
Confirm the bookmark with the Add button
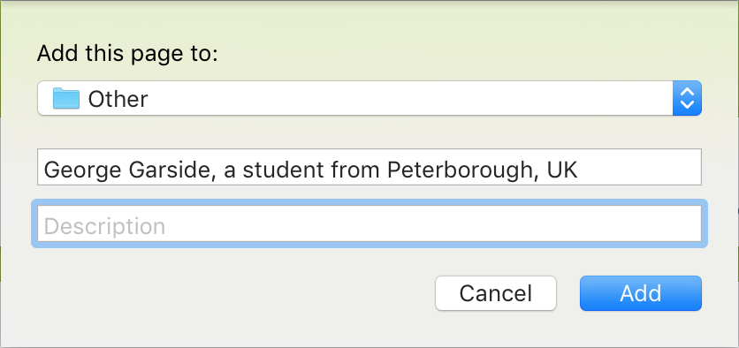click(x=641, y=293)
